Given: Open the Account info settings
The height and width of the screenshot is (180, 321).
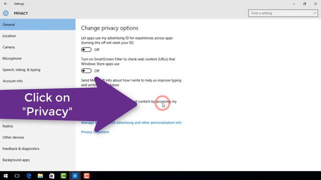Looking at the screenshot, I should pos(38,81).
